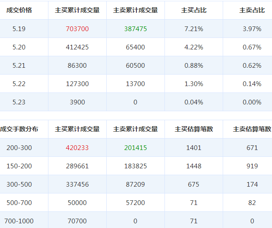Click the first table's 主买累计成交量 header
272x228 pixels.
(77, 10)
